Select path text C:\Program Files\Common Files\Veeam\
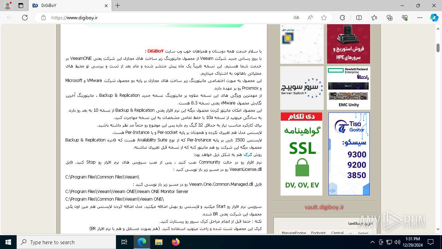 (x=102, y=177)
